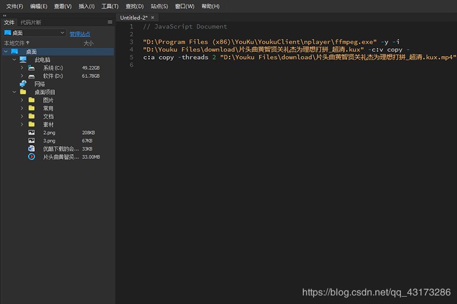
Task: Click the 2.png image file icon
Action: [x=32, y=132]
